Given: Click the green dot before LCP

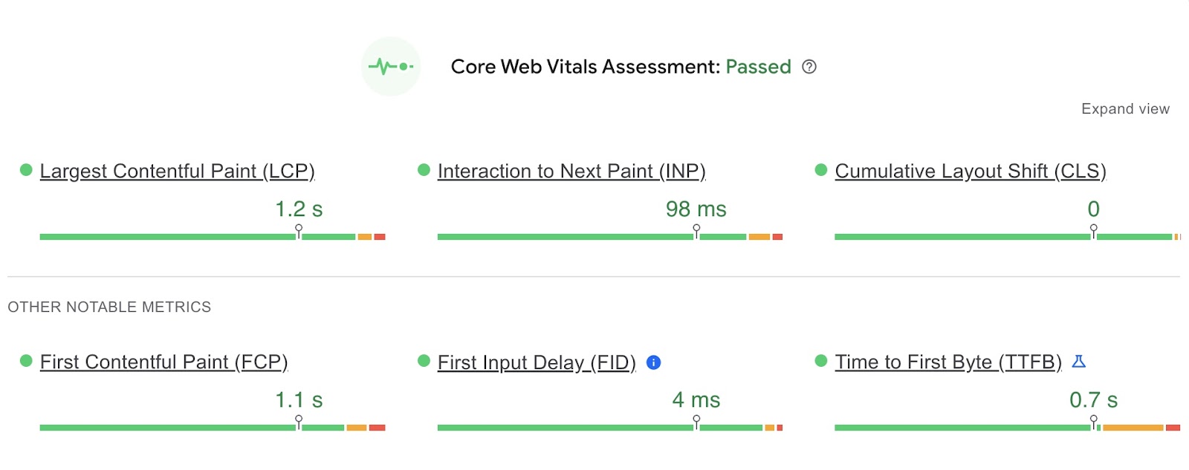Looking at the screenshot, I should [x=25, y=170].
